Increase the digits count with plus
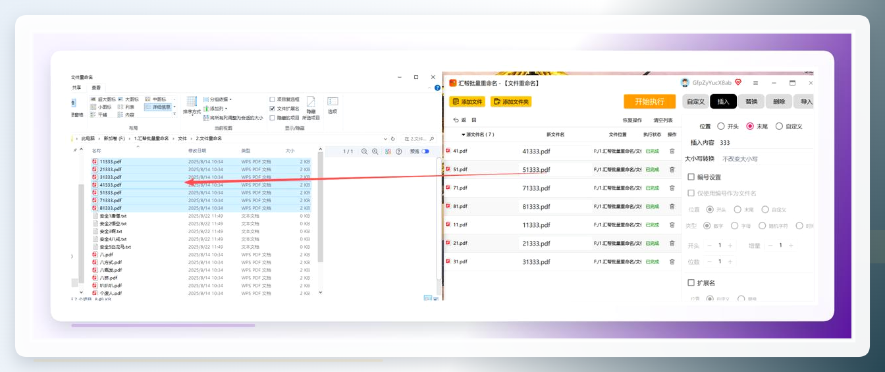 tap(730, 261)
